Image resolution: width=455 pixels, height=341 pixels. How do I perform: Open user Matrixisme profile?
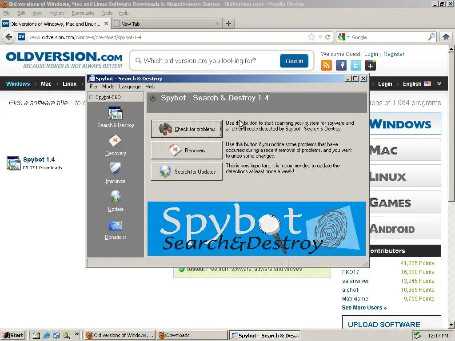pyautogui.click(x=355, y=299)
